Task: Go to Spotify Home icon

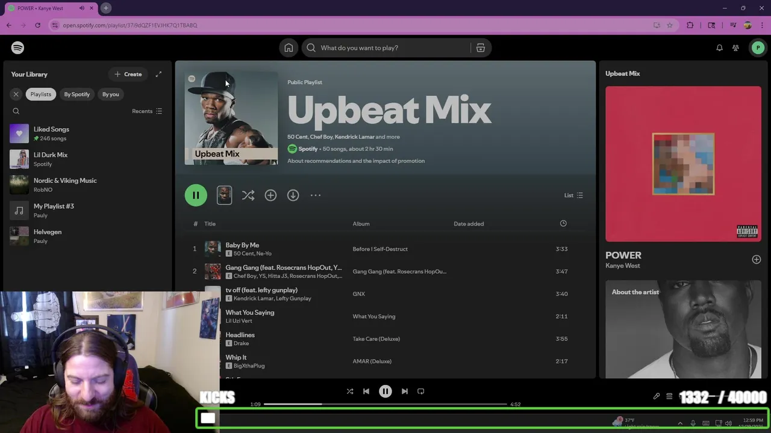Action: (x=289, y=48)
